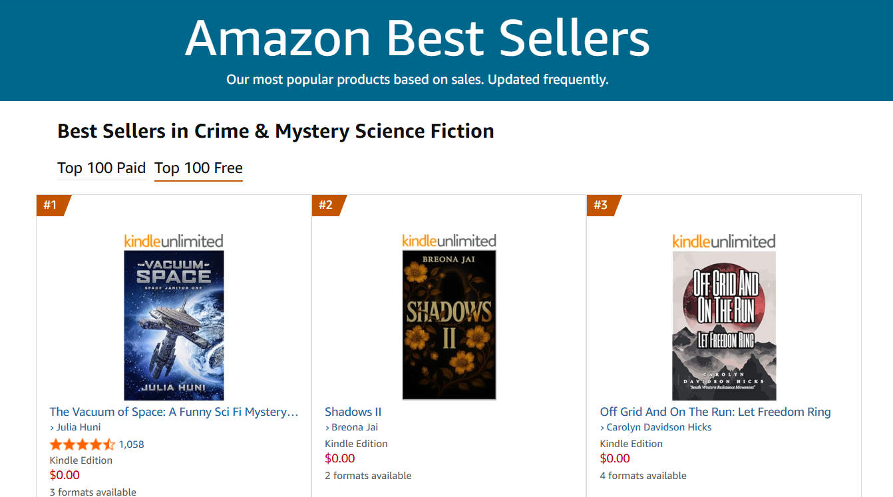Visit author Julia Huni's page
The width and height of the screenshot is (893, 497).
click(79, 427)
